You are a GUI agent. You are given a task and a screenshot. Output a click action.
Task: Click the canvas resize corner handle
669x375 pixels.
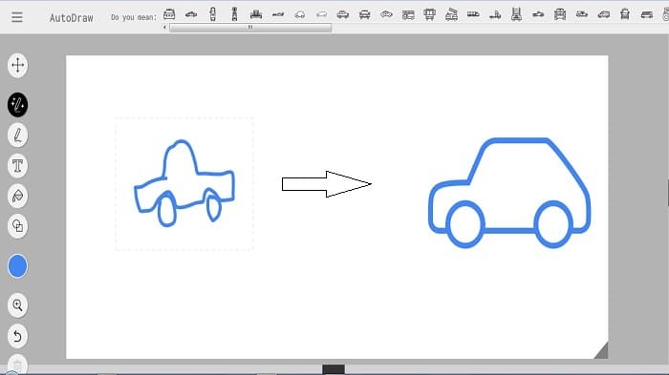(601, 351)
